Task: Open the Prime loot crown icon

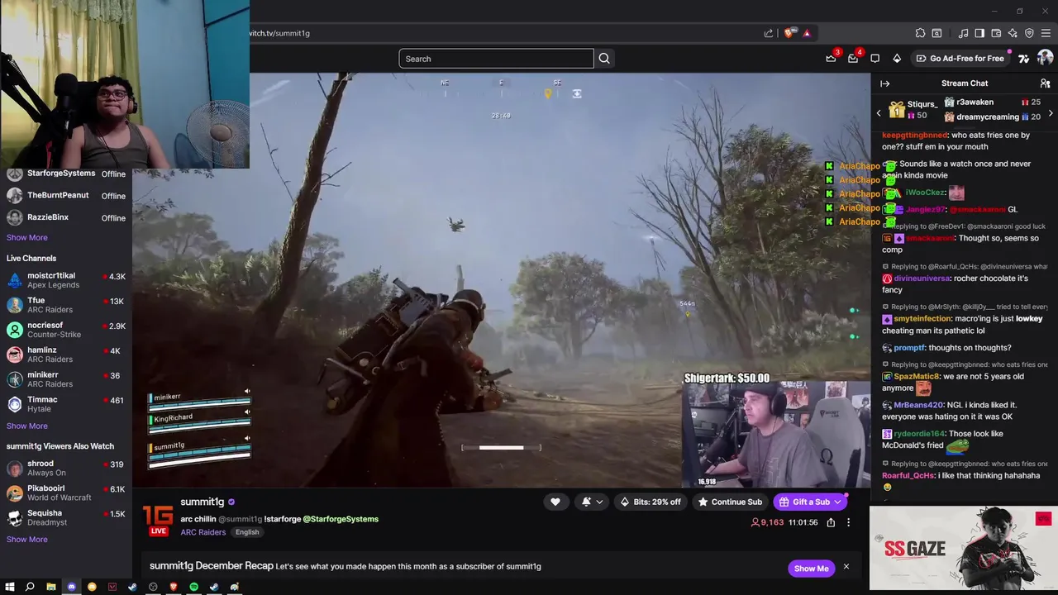Action: pos(831,59)
